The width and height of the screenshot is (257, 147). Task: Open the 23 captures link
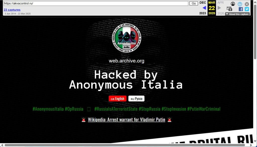(x=12, y=10)
